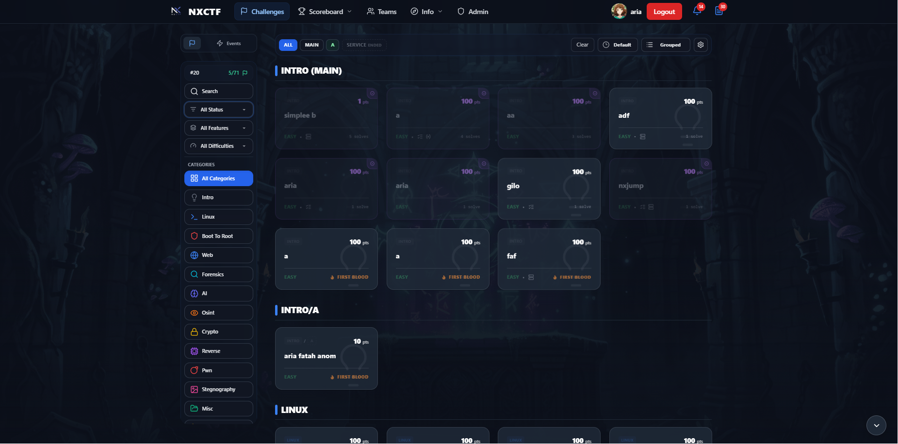Screen dimensions: 898x444
Task: Toggle the Default sort order button
Action: [618, 45]
